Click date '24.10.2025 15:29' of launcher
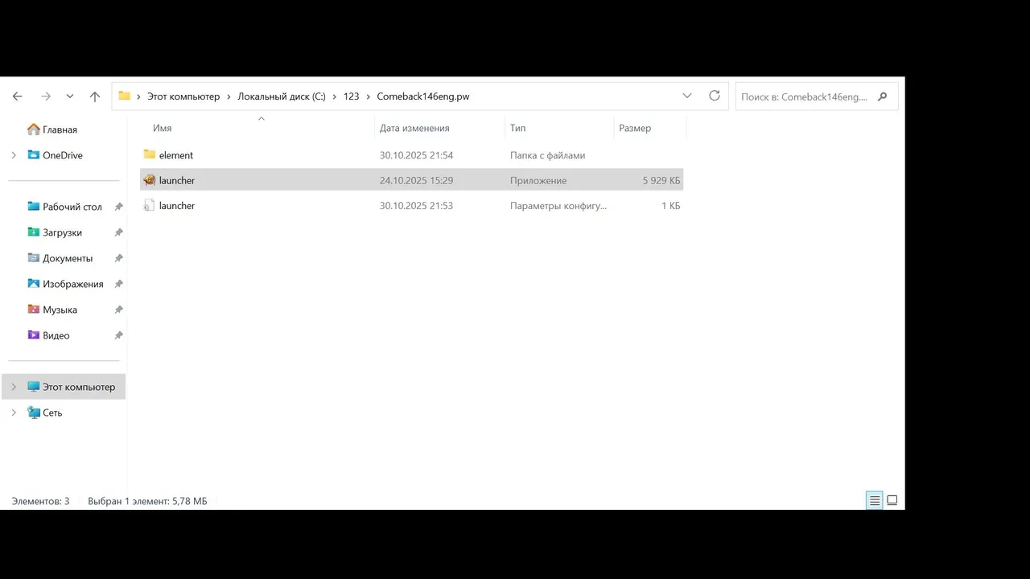Viewport: 1030px width, 579px height. (416, 181)
